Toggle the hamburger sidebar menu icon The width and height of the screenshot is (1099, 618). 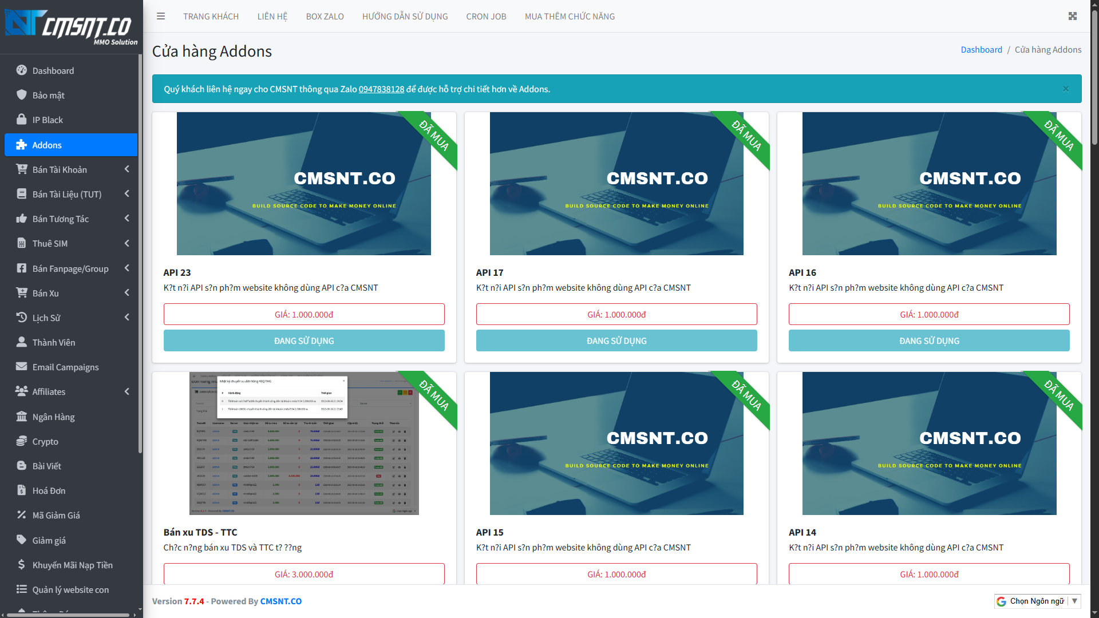161,16
